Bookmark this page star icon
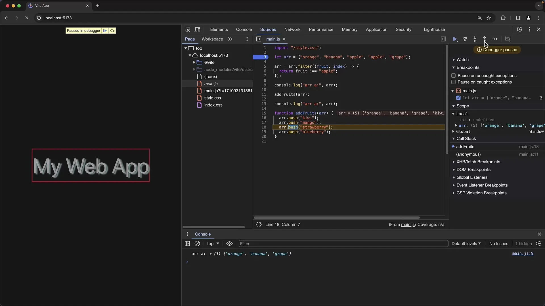Screen dimensions: 545x306 point(489,18)
